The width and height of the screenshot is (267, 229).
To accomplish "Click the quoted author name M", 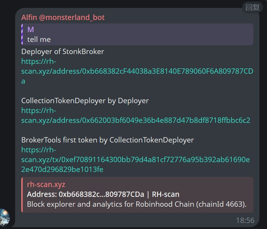I will 31,29.
